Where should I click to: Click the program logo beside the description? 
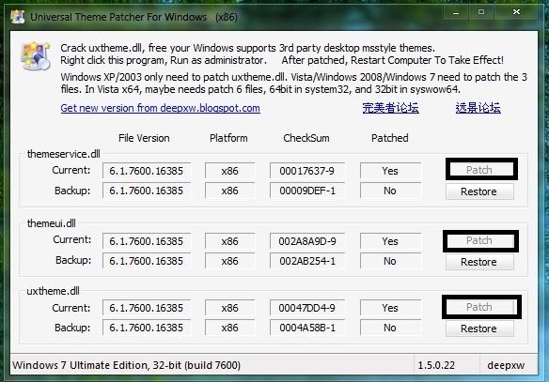pyautogui.click(x=36, y=56)
